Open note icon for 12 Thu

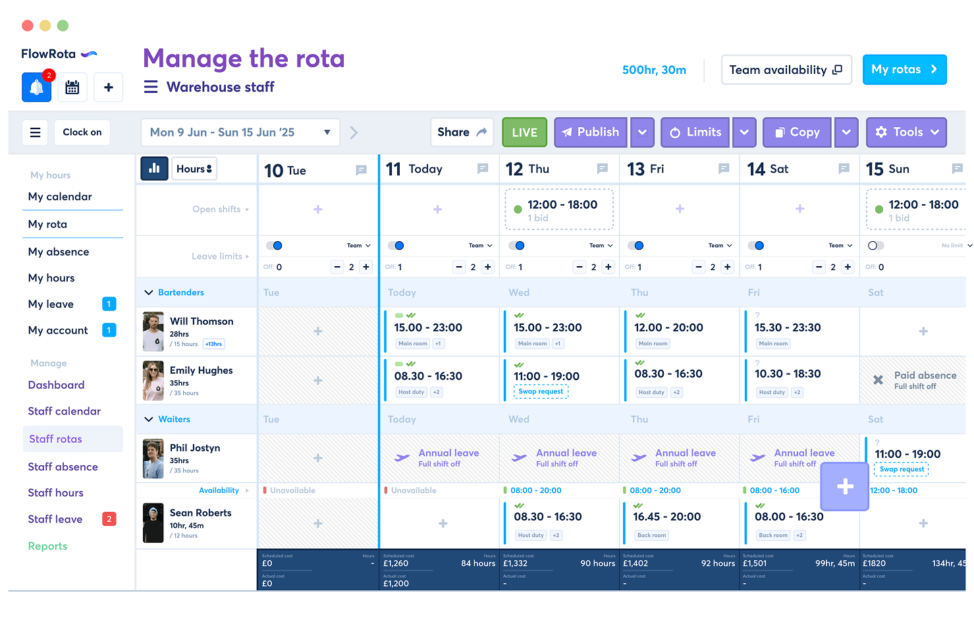click(x=603, y=169)
